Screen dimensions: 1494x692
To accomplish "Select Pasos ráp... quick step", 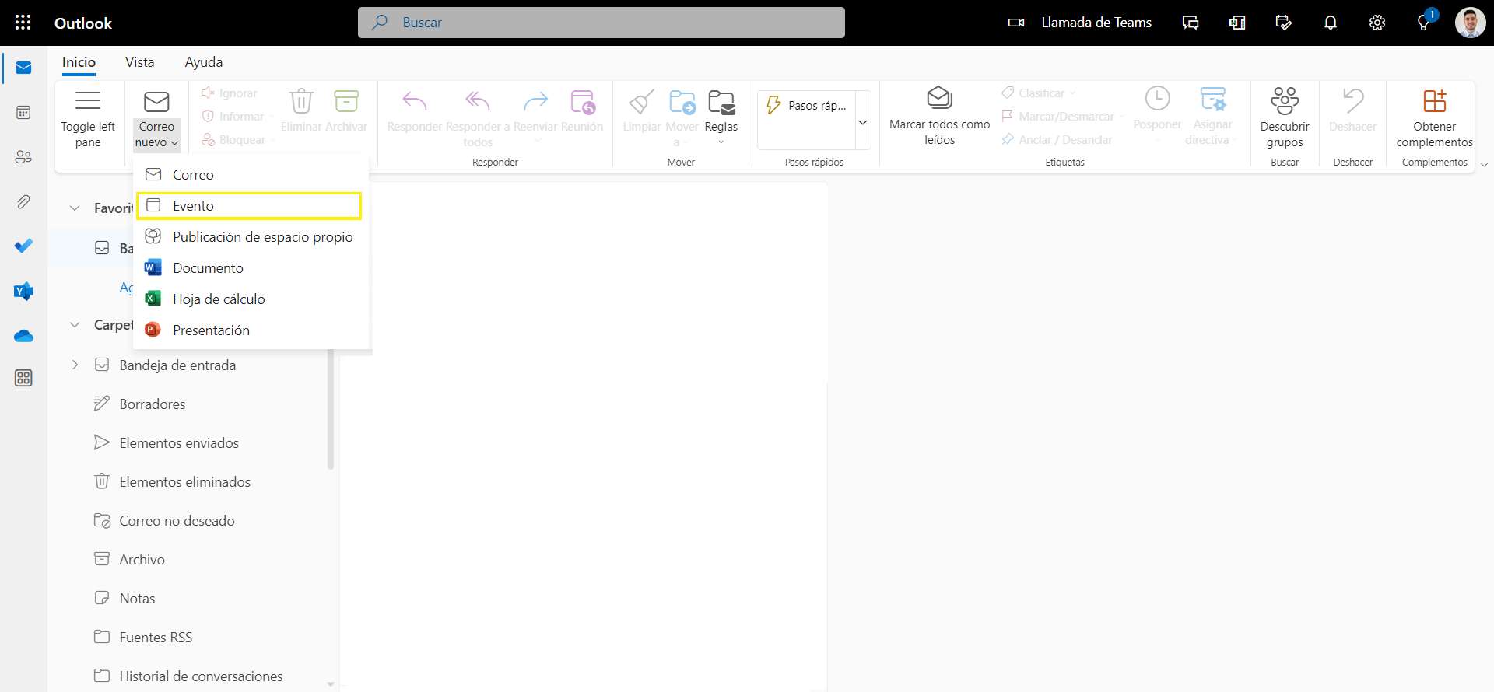I will tap(806, 106).
